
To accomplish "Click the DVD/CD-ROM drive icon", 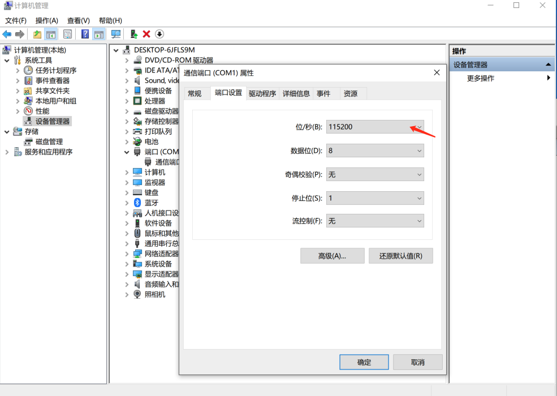I will point(137,60).
